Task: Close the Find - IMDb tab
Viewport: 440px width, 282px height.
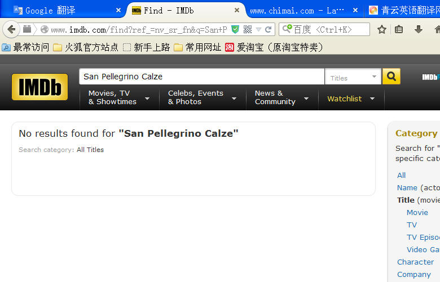Action: pos(237,10)
